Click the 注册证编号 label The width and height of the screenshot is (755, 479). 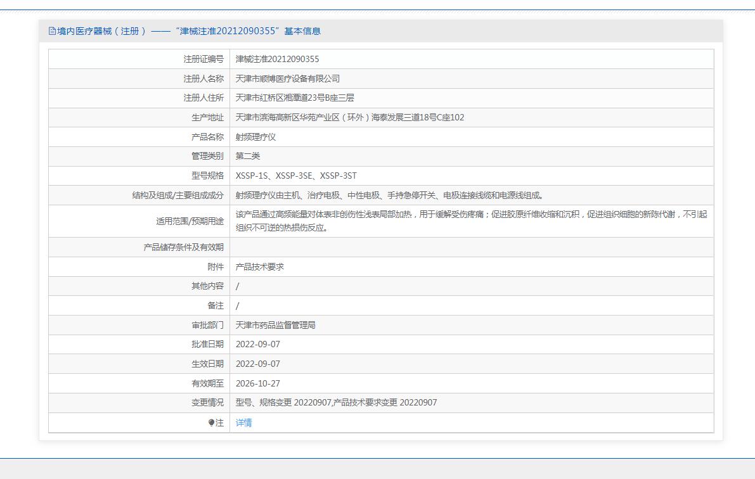coord(203,59)
